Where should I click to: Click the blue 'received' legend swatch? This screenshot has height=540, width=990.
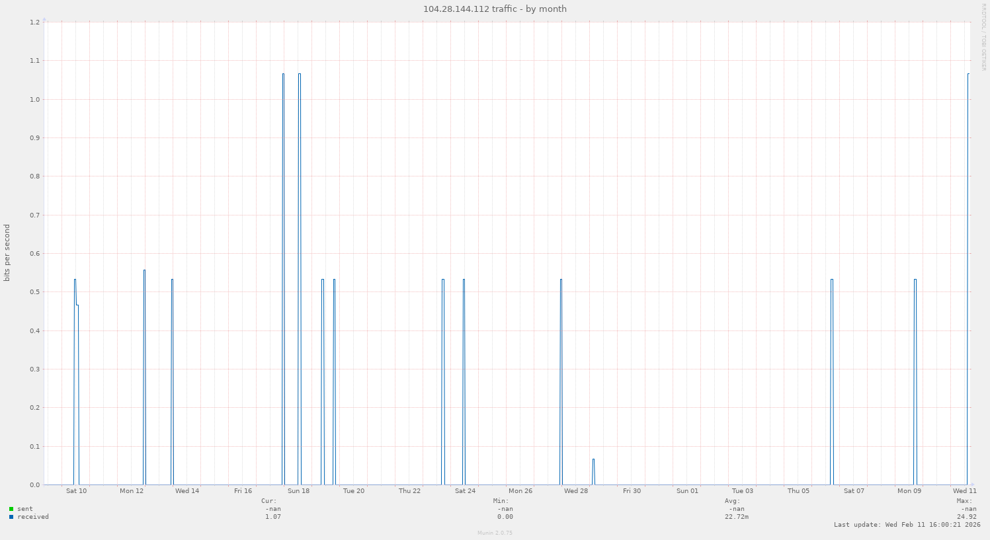(x=11, y=517)
